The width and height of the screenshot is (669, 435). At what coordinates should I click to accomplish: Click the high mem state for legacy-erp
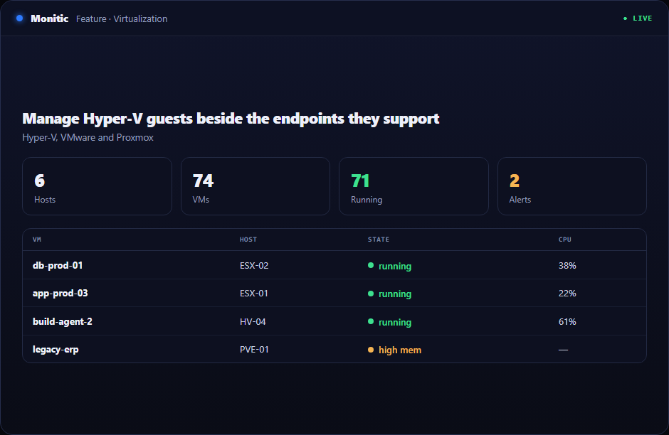tap(400, 350)
